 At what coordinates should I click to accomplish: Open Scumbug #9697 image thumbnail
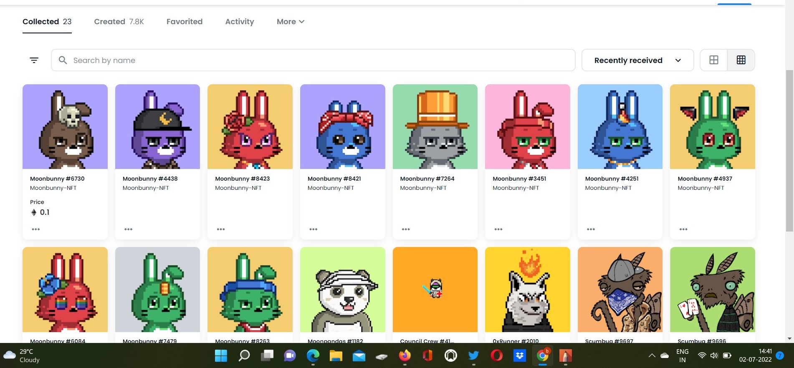click(620, 290)
